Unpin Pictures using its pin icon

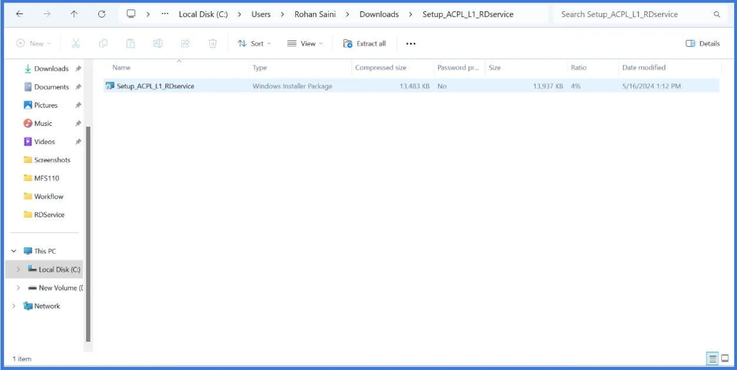78,105
